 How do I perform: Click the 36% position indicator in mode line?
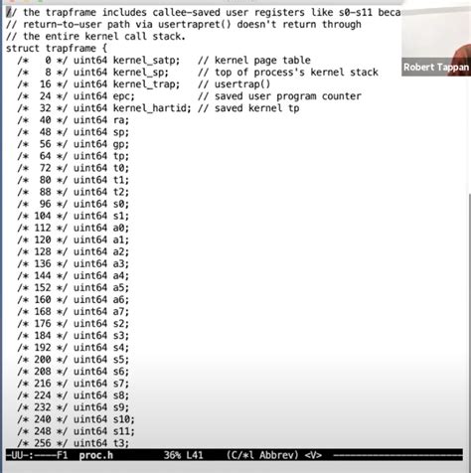point(172,455)
